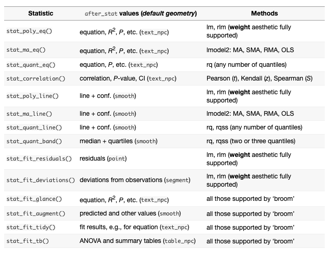
Task: Select stat_fit_tb() in Statistic column
Action: [27, 241]
